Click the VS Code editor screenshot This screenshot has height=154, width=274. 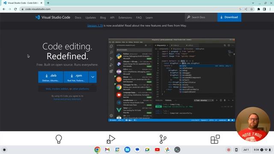172,80
